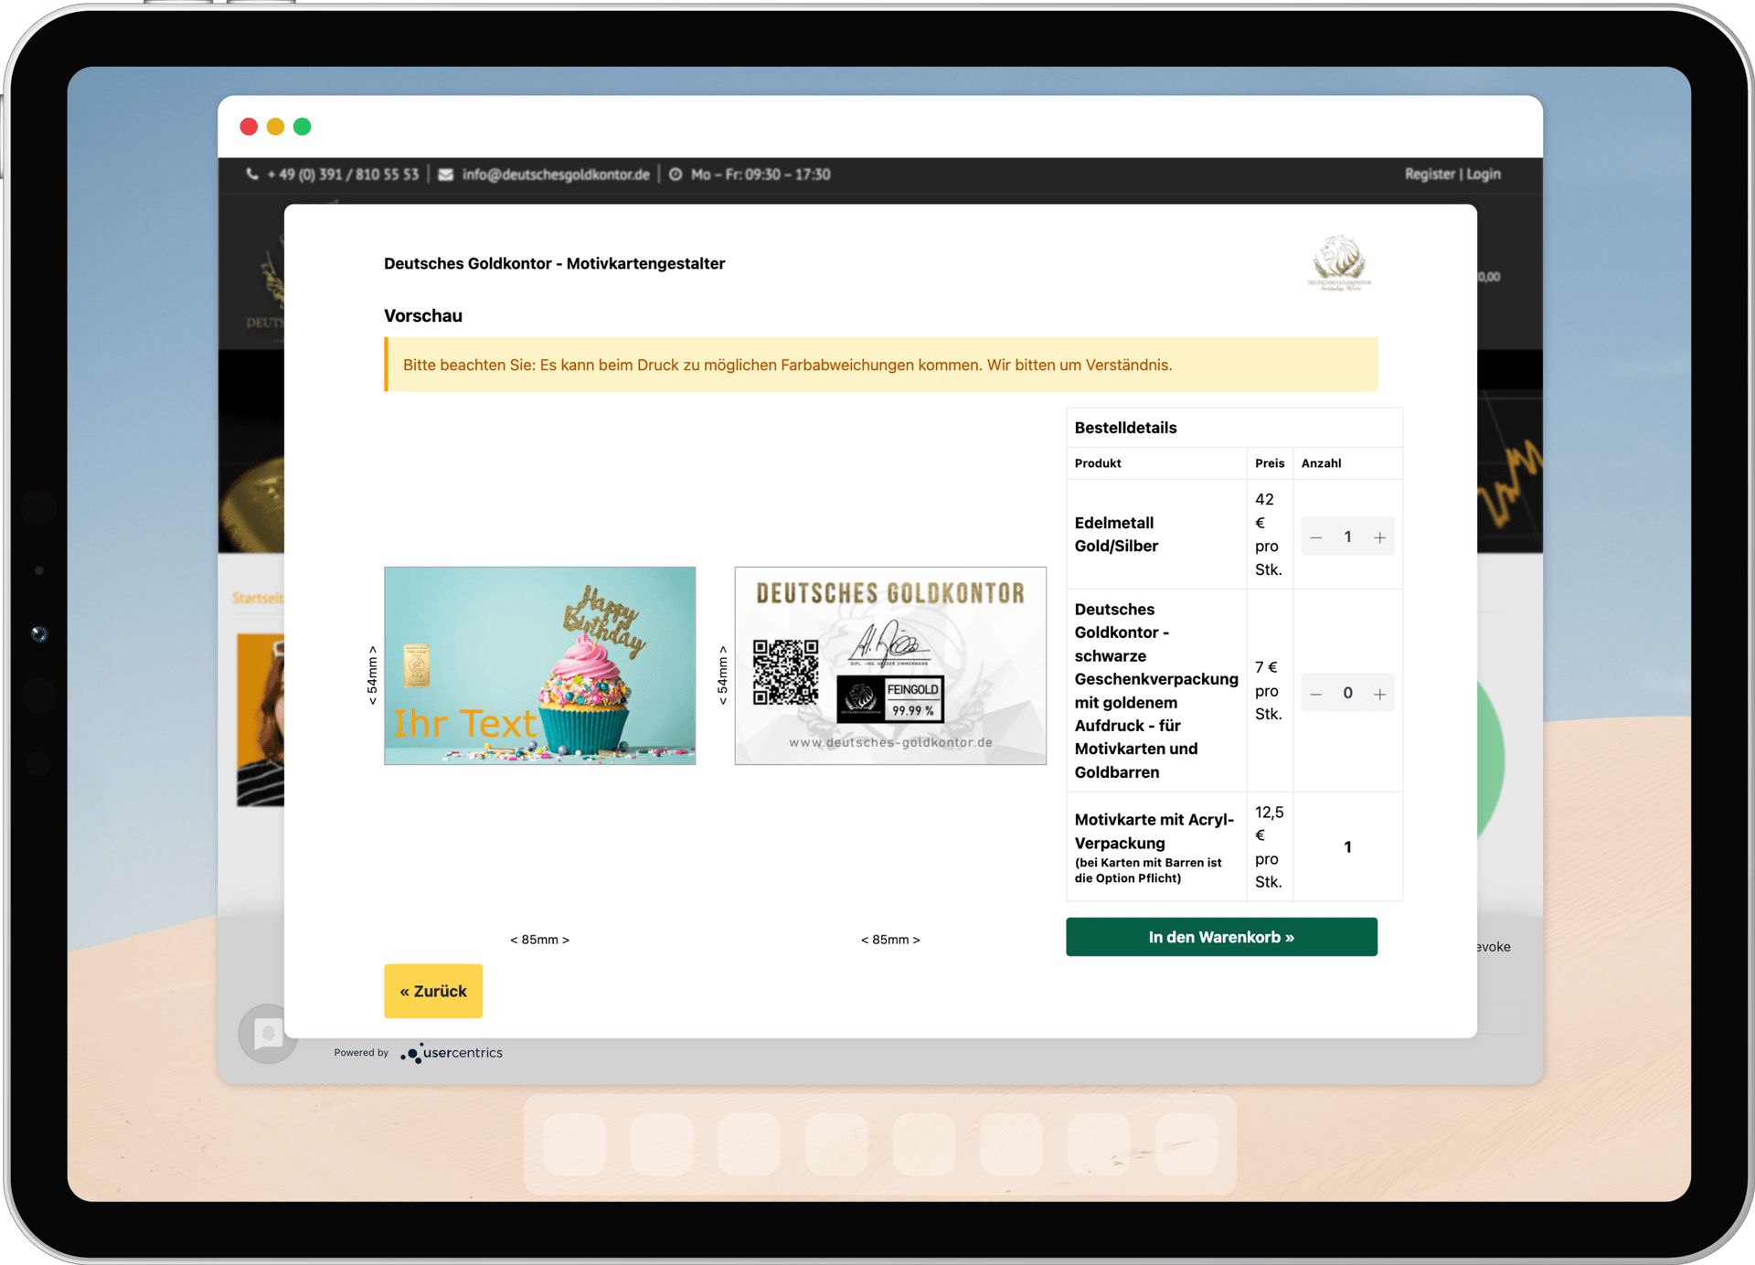Screen dimensions: 1755x1265
Task: Open the Login link
Action: 1484,174
